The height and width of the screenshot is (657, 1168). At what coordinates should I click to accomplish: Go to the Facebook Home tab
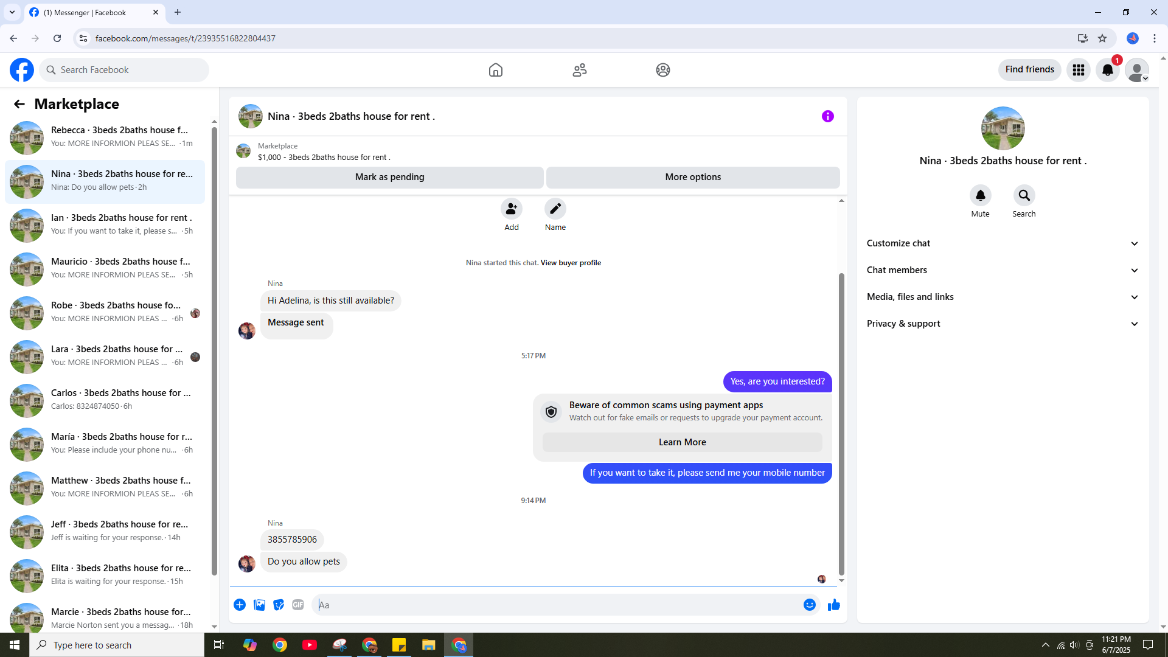click(495, 70)
